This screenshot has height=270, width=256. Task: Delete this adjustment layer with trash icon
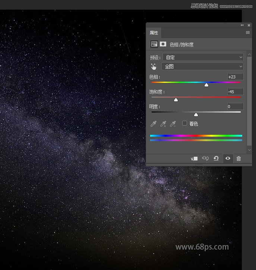click(238, 159)
